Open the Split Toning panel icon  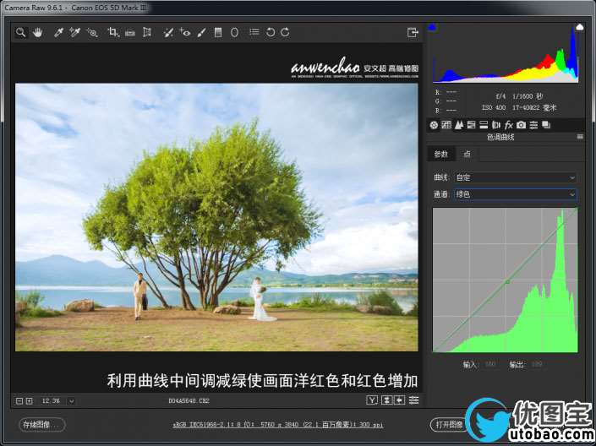(x=484, y=125)
